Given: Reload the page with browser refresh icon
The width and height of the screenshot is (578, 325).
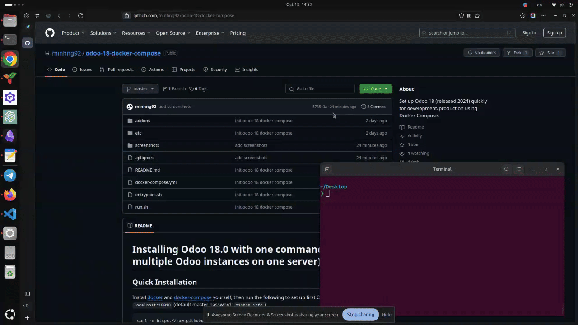Looking at the screenshot, I should [x=80, y=15].
